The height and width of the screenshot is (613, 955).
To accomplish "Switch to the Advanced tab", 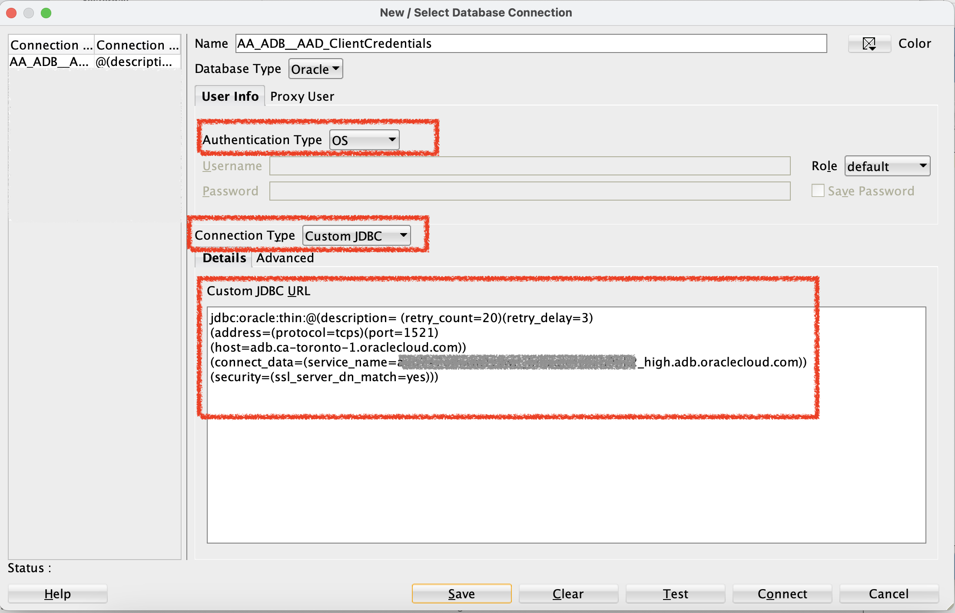I will click(285, 258).
